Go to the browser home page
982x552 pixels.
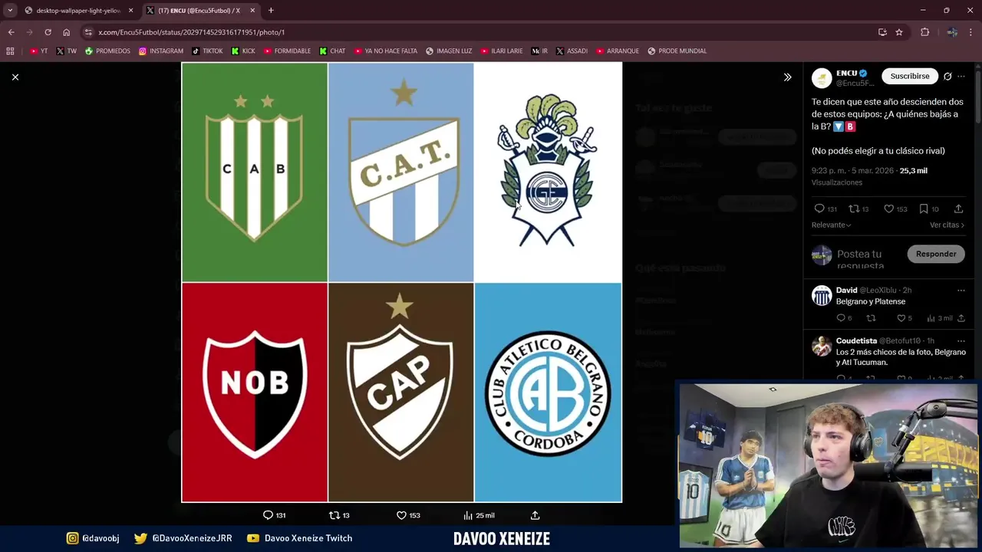pos(66,32)
